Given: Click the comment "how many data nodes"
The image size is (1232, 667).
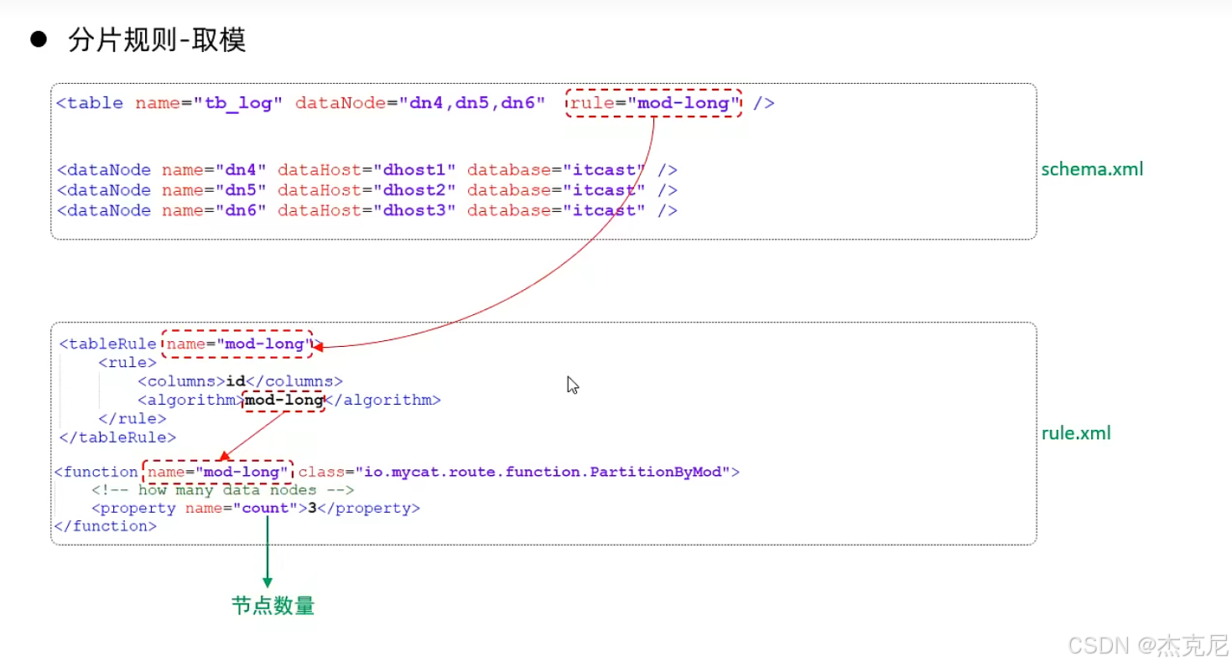Looking at the screenshot, I should pyautogui.click(x=227, y=490).
